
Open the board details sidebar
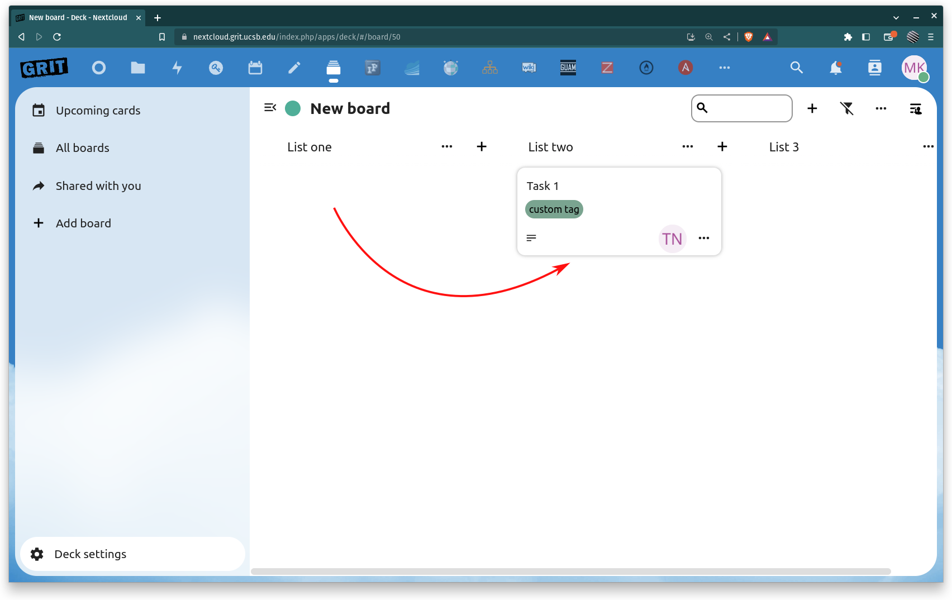click(916, 108)
